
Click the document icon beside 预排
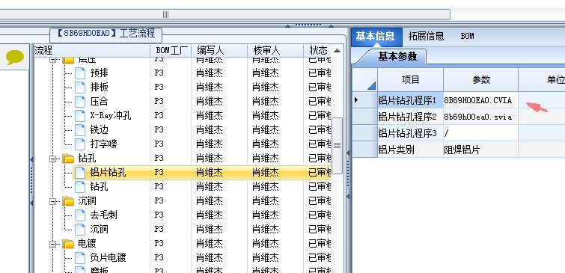80,73
